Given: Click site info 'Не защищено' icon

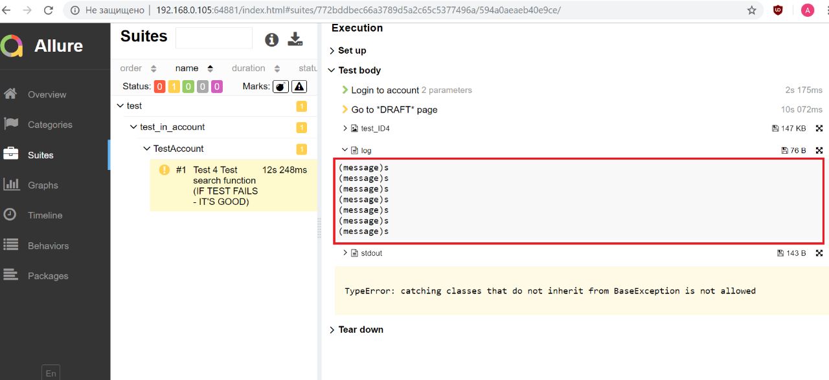Looking at the screenshot, I should [x=75, y=10].
